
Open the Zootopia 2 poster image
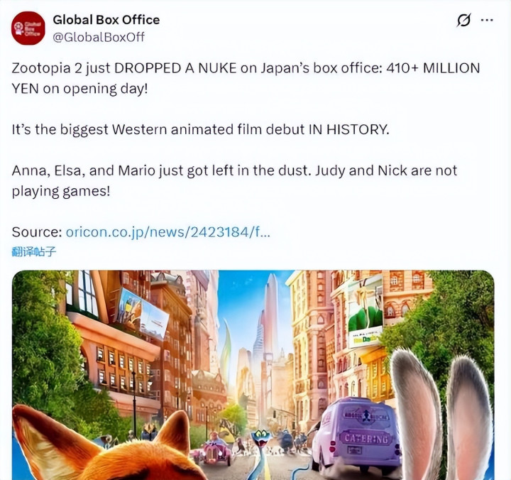tap(253, 375)
